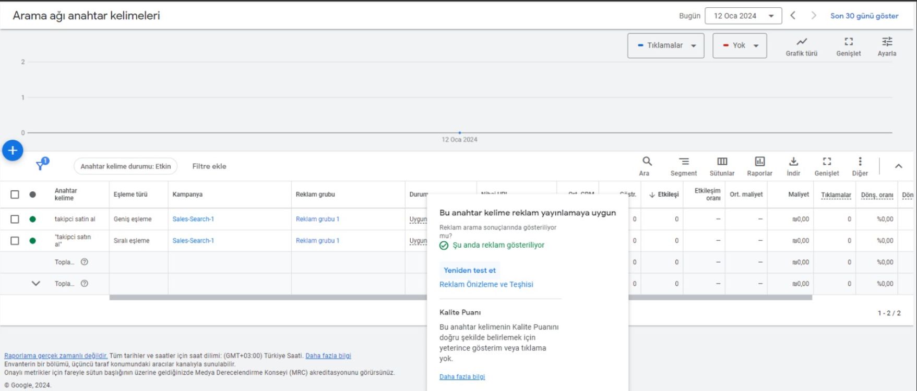
Task: Click Yeniden test et button
Action: coord(470,270)
